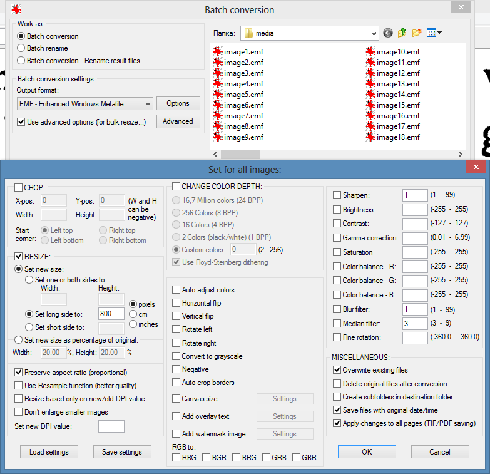Enable Add watermark image checkbox
This screenshot has height=474, width=490.
pyautogui.click(x=176, y=433)
